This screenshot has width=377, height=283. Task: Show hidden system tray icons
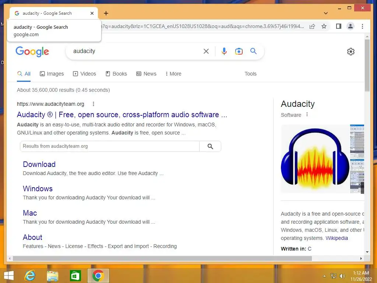325,276
